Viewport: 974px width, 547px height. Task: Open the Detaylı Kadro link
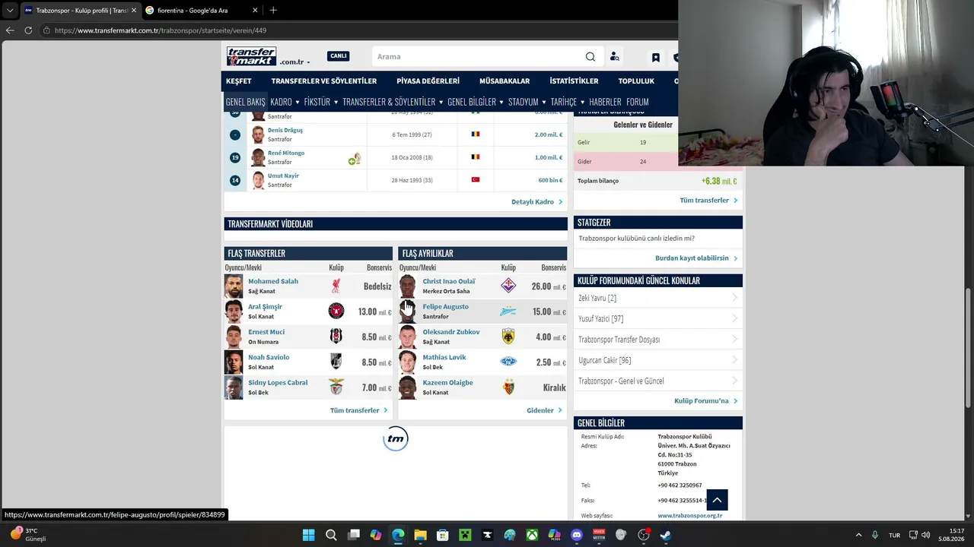click(x=537, y=202)
